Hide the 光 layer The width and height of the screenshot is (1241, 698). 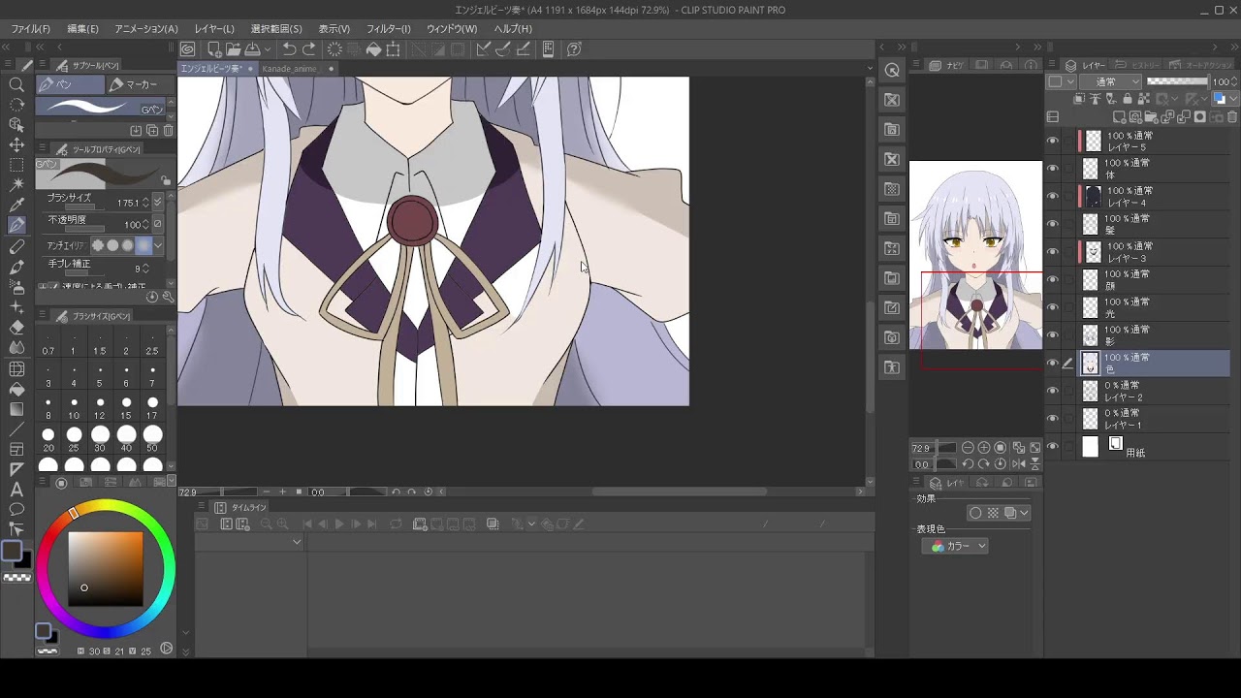tap(1053, 308)
